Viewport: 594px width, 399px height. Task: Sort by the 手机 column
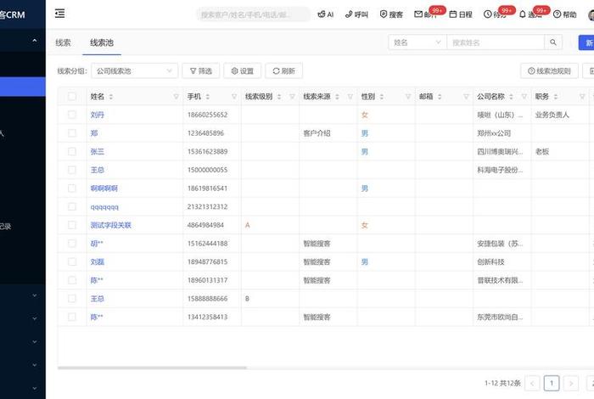208,97
